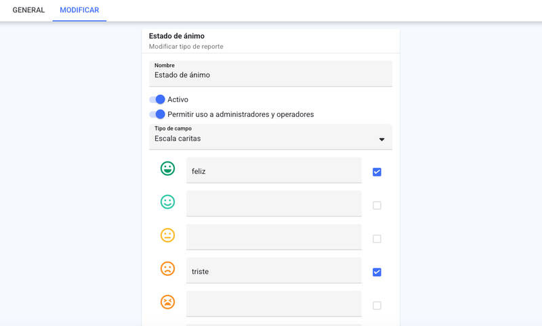Click the Nombre input field

click(270, 74)
